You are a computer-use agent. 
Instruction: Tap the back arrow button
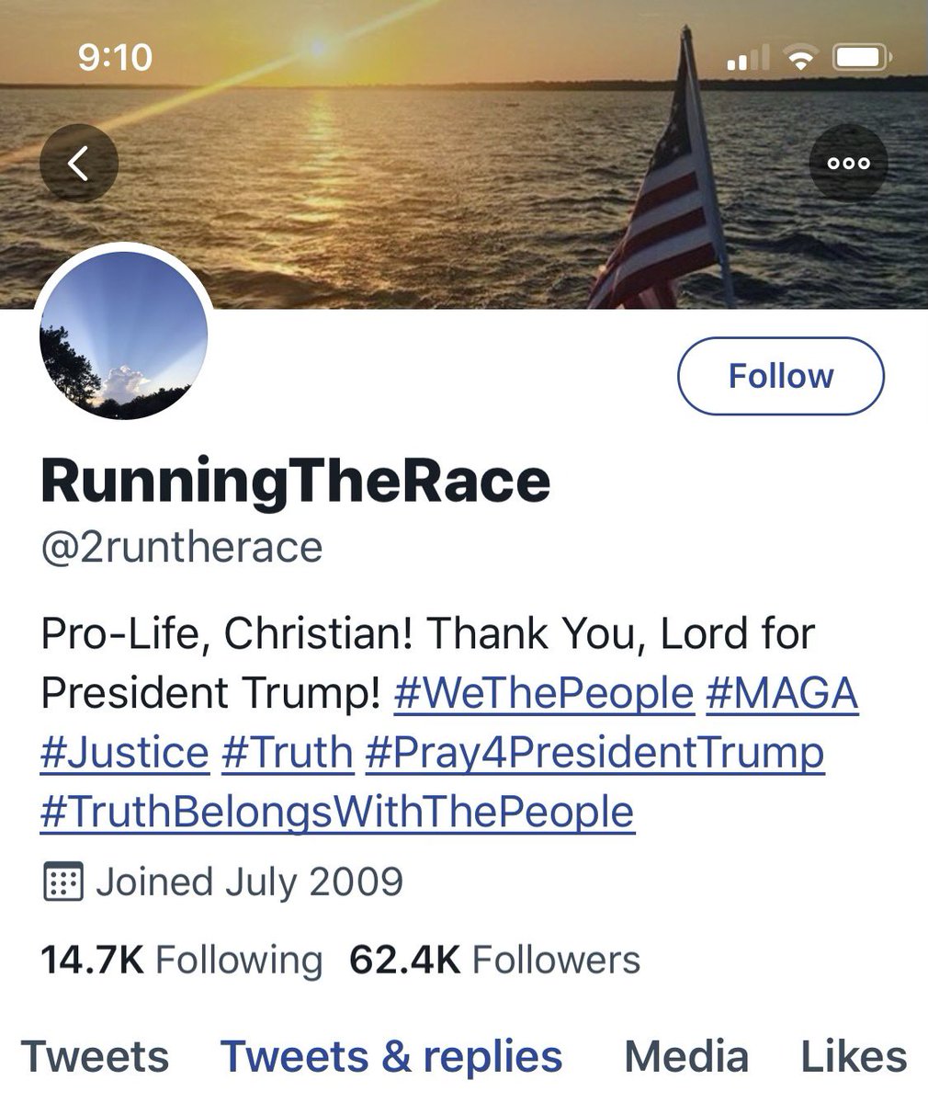(x=79, y=164)
